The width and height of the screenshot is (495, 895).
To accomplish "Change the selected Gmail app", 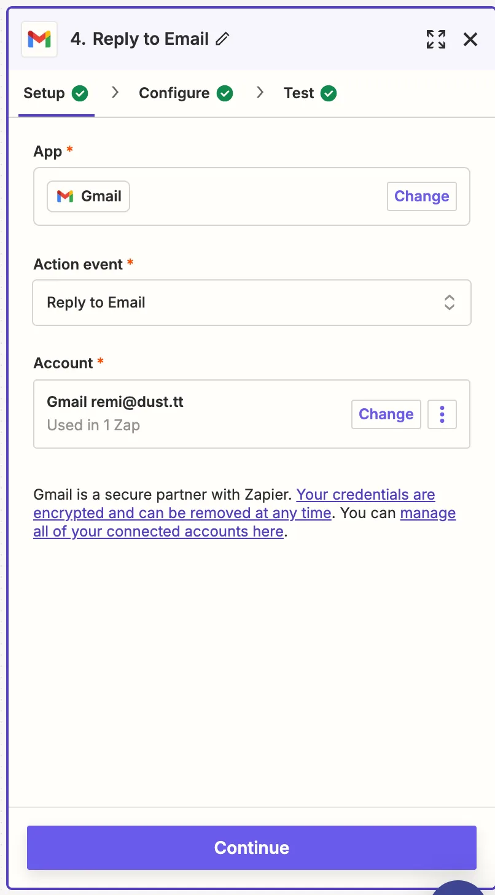I will click(x=422, y=196).
